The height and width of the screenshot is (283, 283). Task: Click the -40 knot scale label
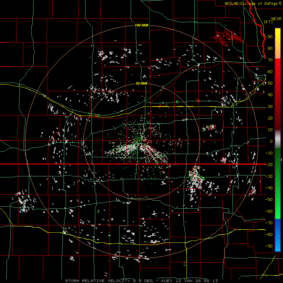click(269, 188)
